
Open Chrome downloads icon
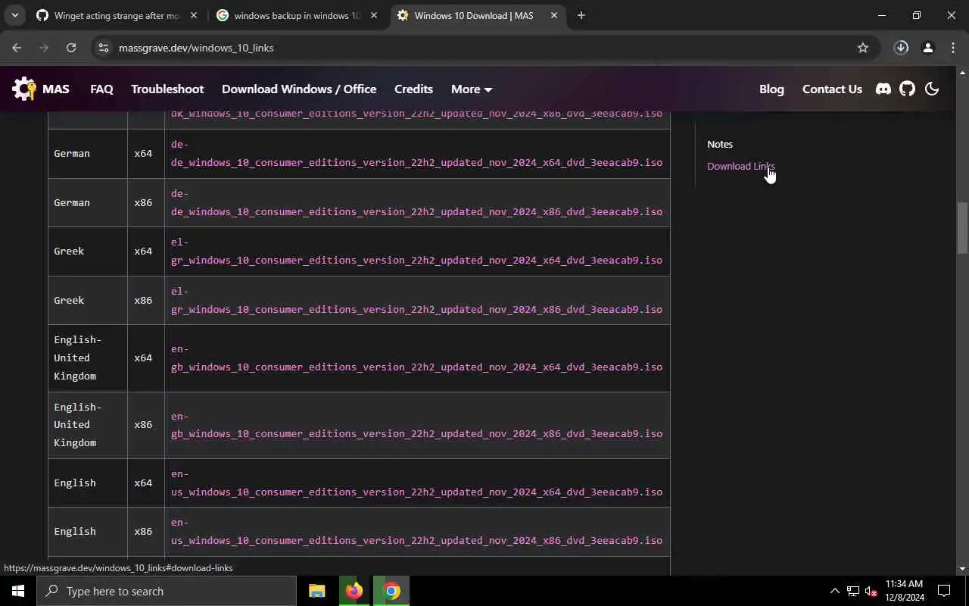[901, 48]
